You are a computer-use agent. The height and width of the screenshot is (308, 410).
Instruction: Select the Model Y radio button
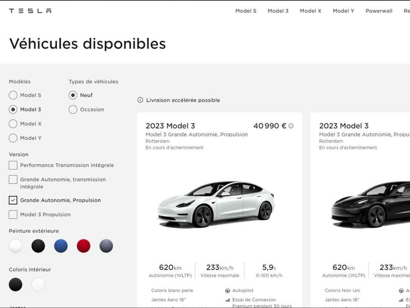click(x=13, y=138)
